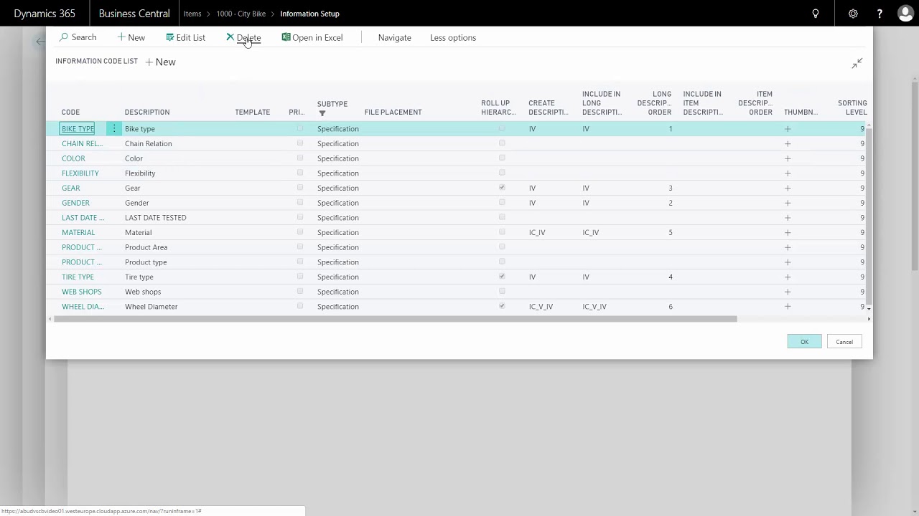
Task: Go to Items in breadcrumb
Action: (192, 14)
